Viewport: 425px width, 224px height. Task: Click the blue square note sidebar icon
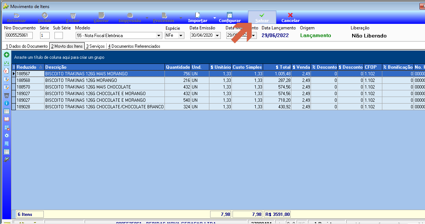(7, 144)
